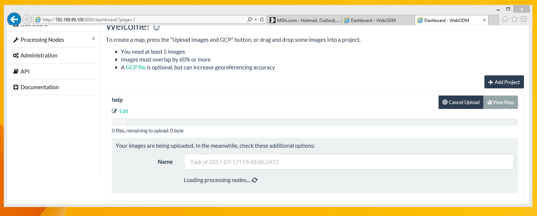Click the Edit pencil icon under help project
Screen dimensions: 537x216
[x=114, y=111]
